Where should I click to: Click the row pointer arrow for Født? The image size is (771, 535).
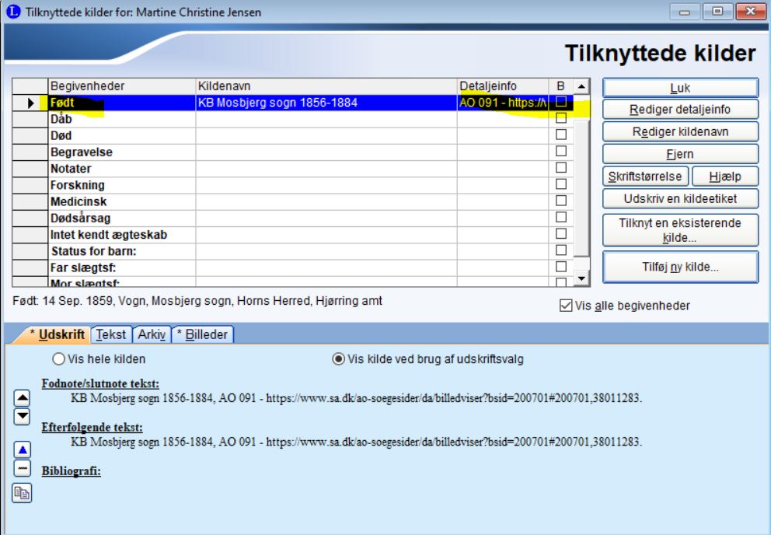point(30,103)
